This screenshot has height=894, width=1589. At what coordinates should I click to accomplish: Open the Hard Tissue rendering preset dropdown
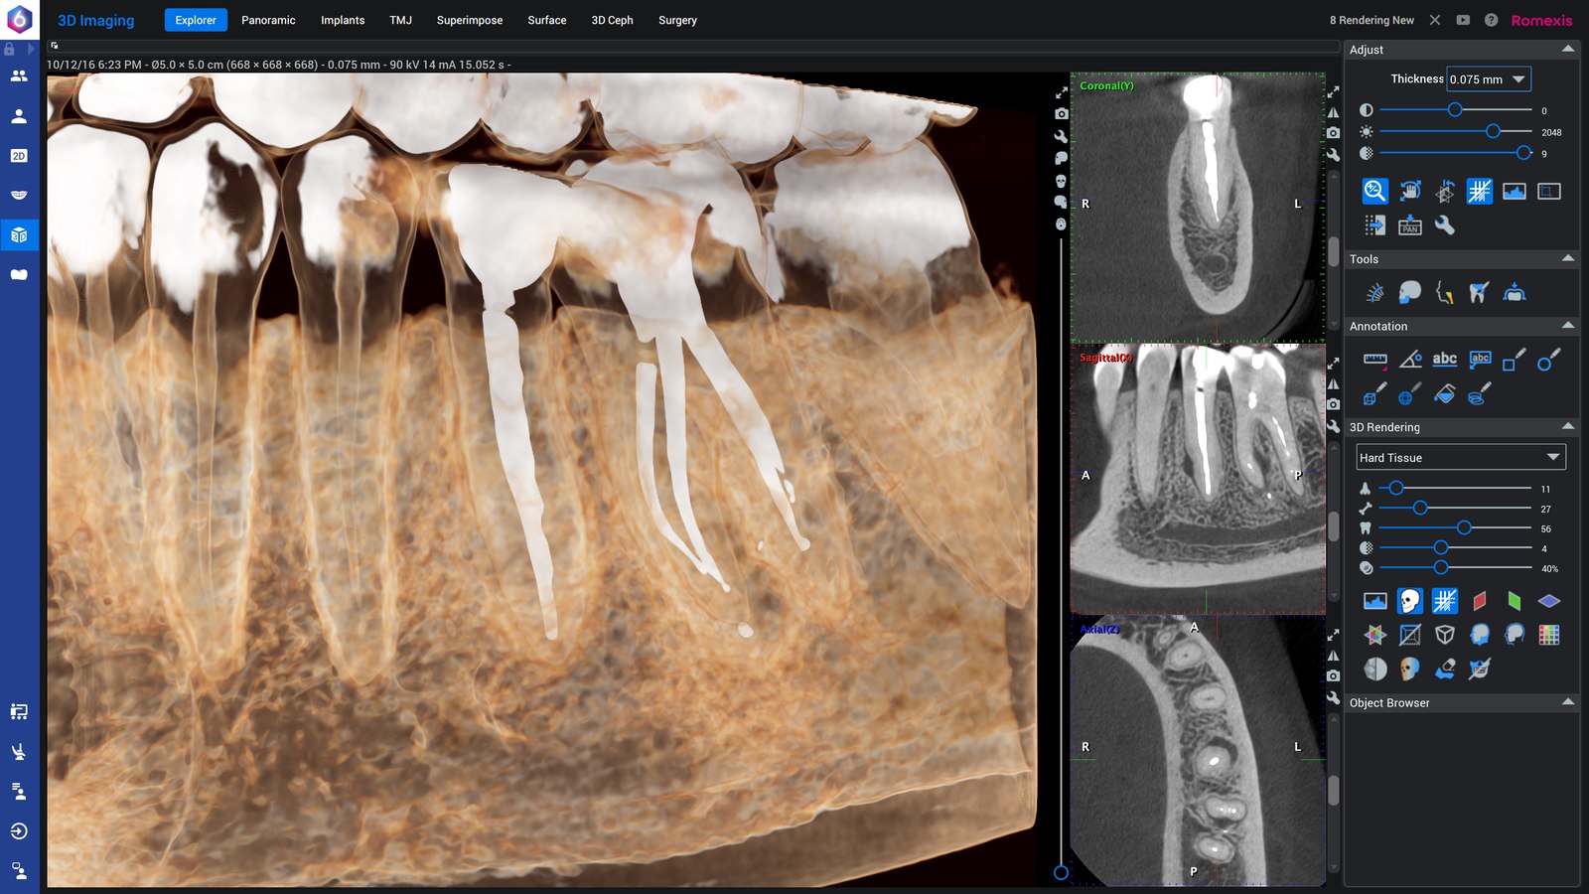click(x=1461, y=457)
